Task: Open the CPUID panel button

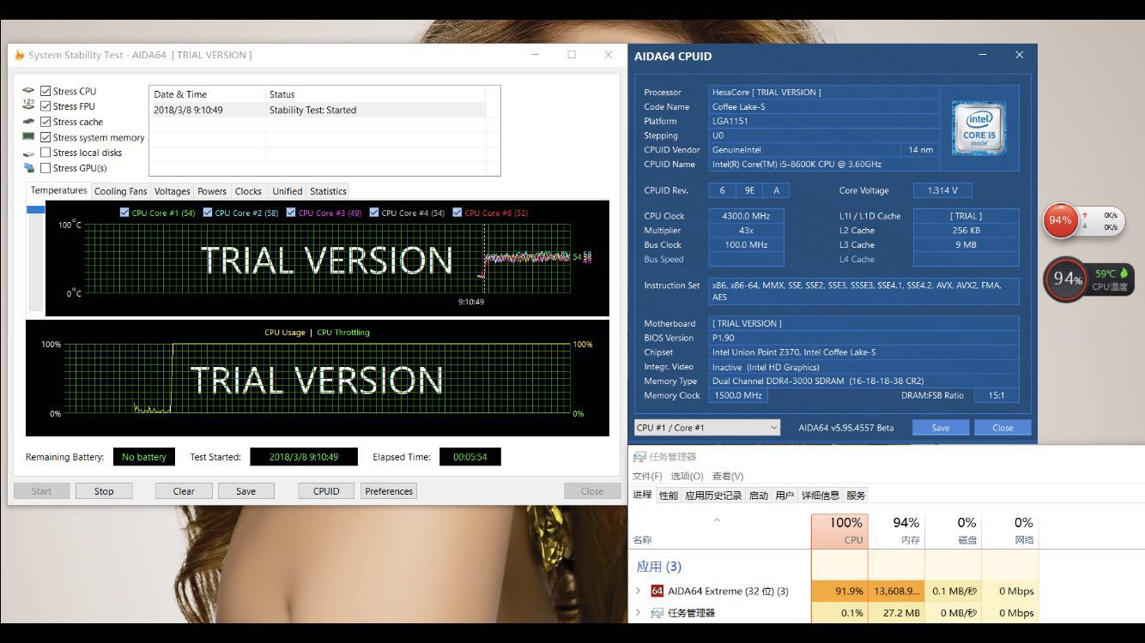Action: click(x=327, y=491)
